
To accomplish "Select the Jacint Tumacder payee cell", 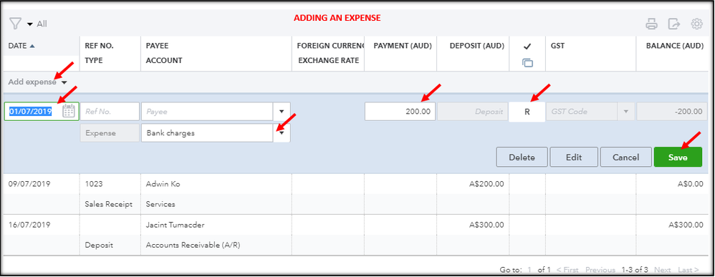I will tap(175, 225).
